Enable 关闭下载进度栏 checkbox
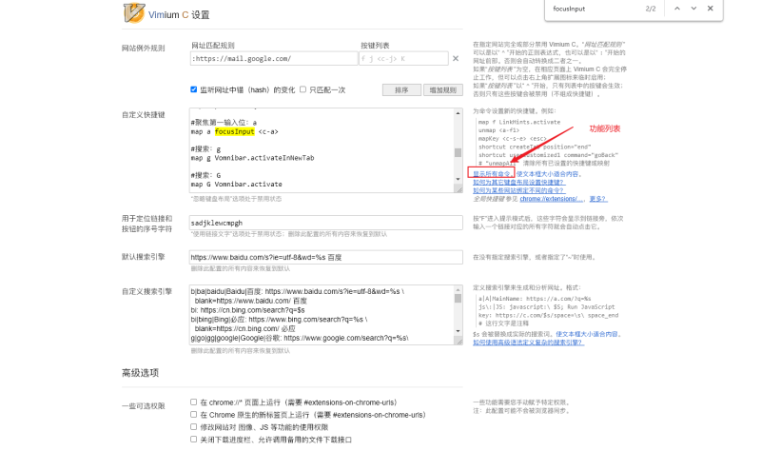 pos(194,439)
